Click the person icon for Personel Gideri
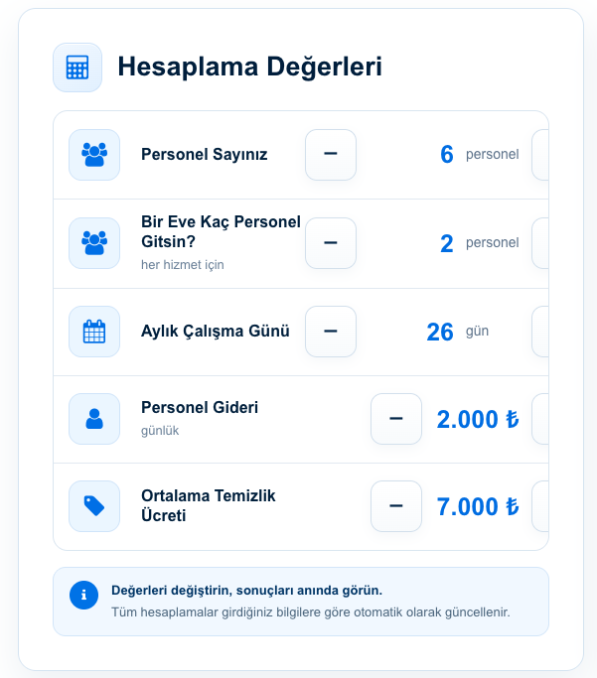Image resolution: width=597 pixels, height=678 pixels. pos(94,419)
